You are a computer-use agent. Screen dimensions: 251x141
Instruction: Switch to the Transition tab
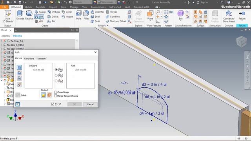41,58
